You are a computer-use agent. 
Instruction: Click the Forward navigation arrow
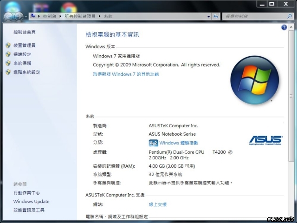coord(19,17)
